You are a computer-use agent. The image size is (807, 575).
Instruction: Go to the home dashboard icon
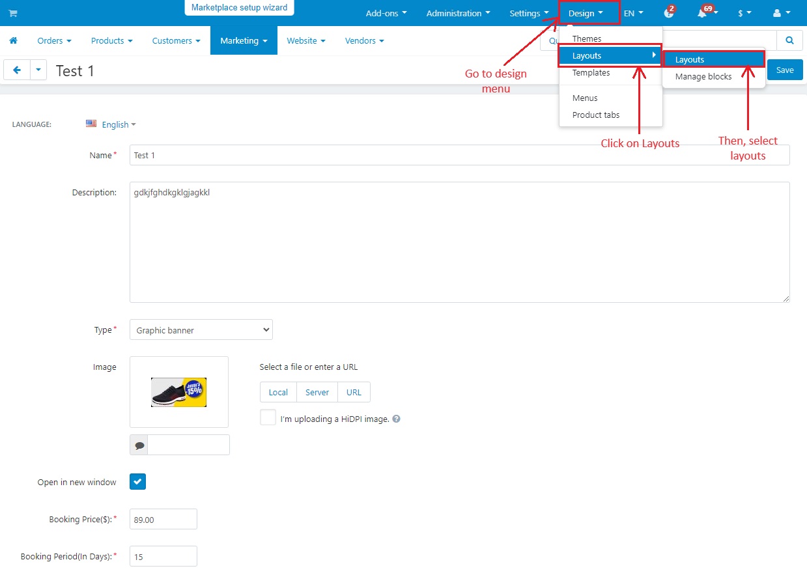tap(13, 40)
